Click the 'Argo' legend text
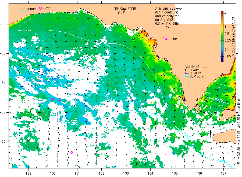The height and width of the screenshot is (177, 242). (x=47, y=8)
